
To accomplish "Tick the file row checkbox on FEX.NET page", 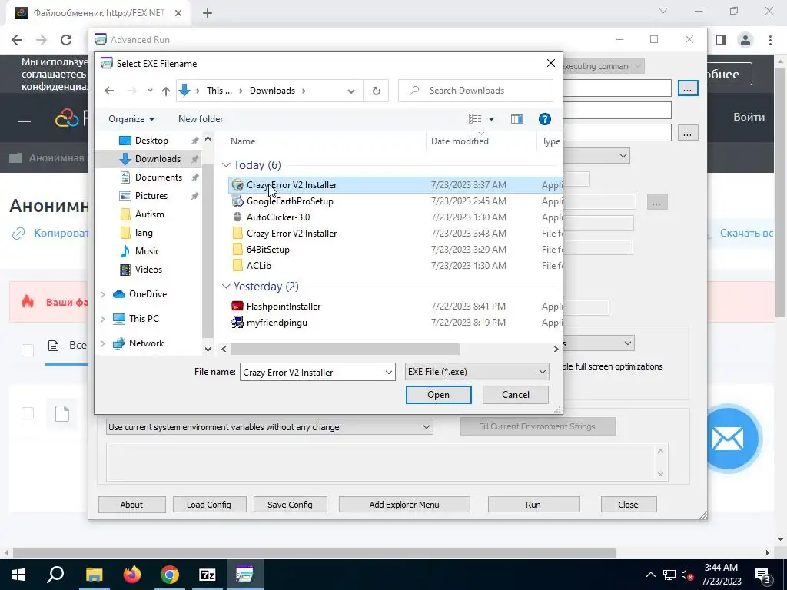I will click(28, 413).
